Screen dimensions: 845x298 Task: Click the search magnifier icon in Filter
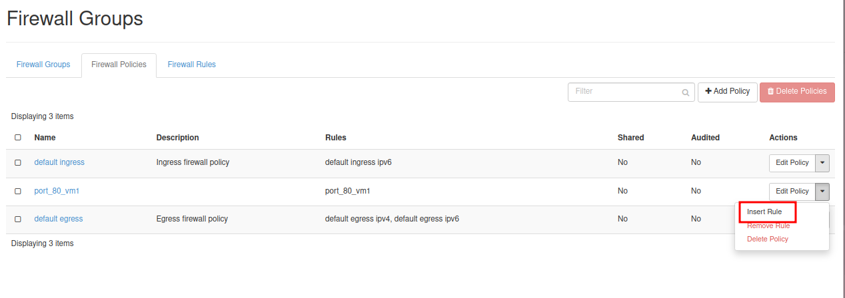click(685, 92)
